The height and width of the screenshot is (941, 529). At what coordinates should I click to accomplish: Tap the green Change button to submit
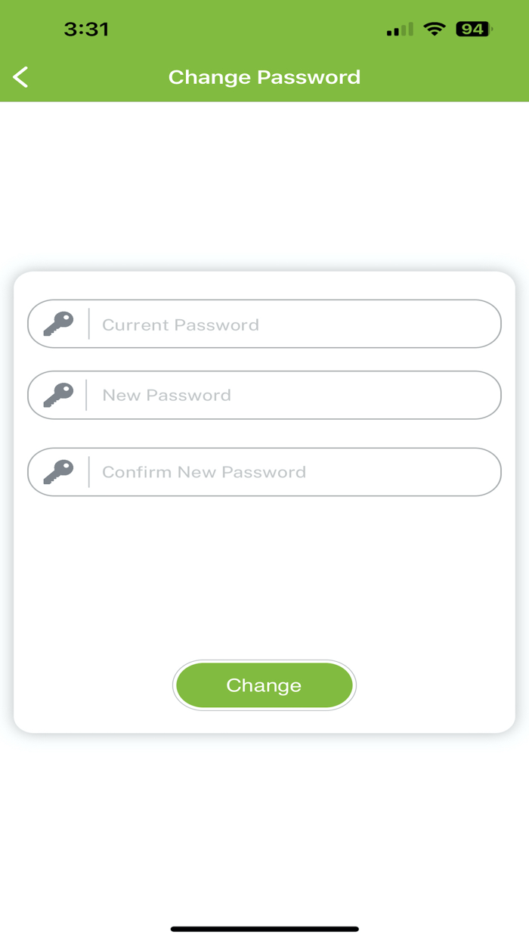click(x=264, y=685)
